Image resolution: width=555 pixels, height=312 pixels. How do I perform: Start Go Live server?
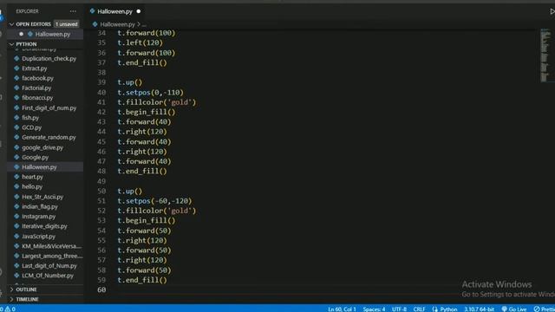tap(514, 309)
